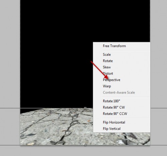Click the bottom-middle transform handle

[85, 145]
